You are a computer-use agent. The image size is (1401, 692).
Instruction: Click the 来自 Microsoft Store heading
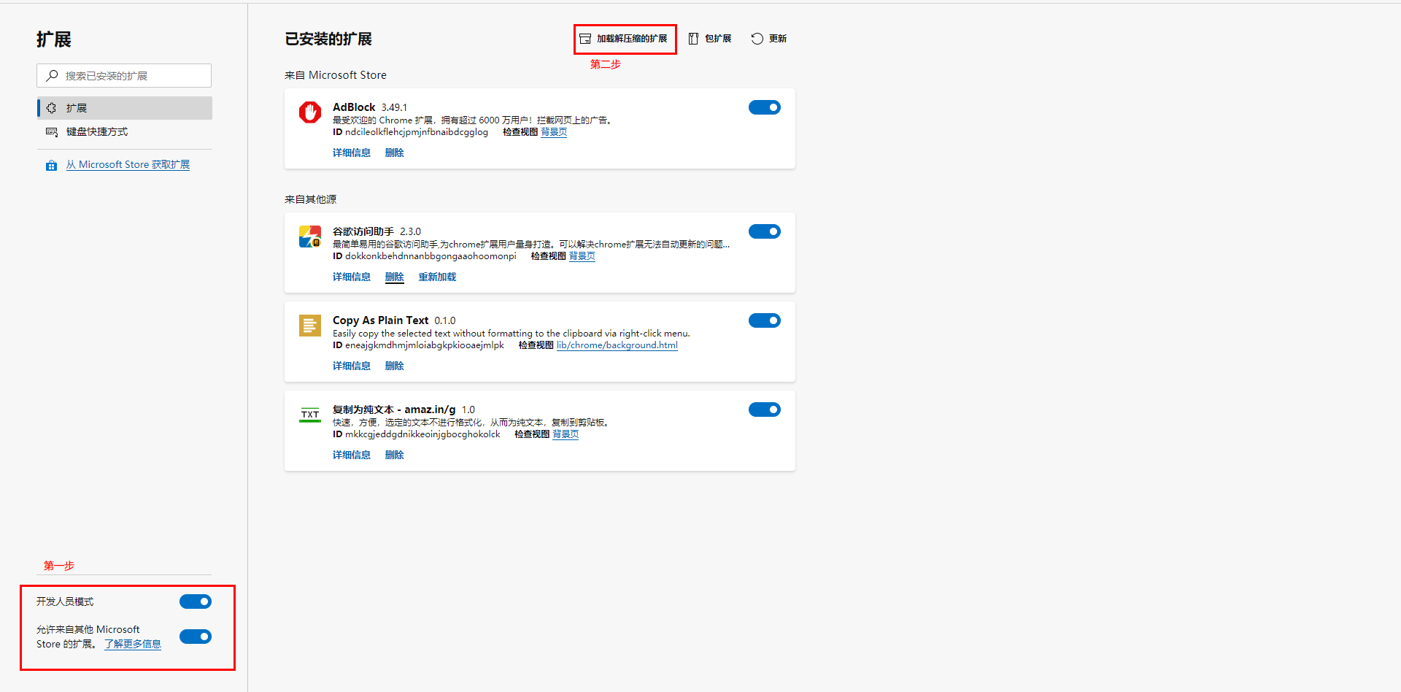(x=336, y=75)
